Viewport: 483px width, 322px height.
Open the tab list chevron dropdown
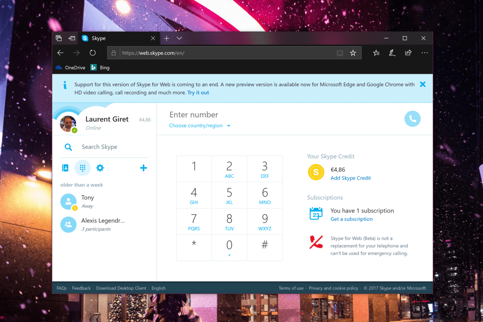[x=179, y=38]
